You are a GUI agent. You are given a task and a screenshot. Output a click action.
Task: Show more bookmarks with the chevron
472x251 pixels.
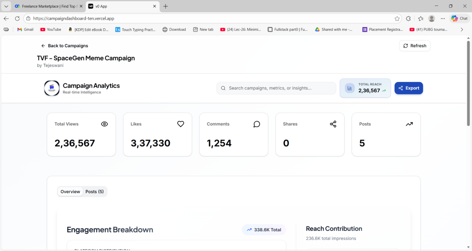tap(462, 30)
